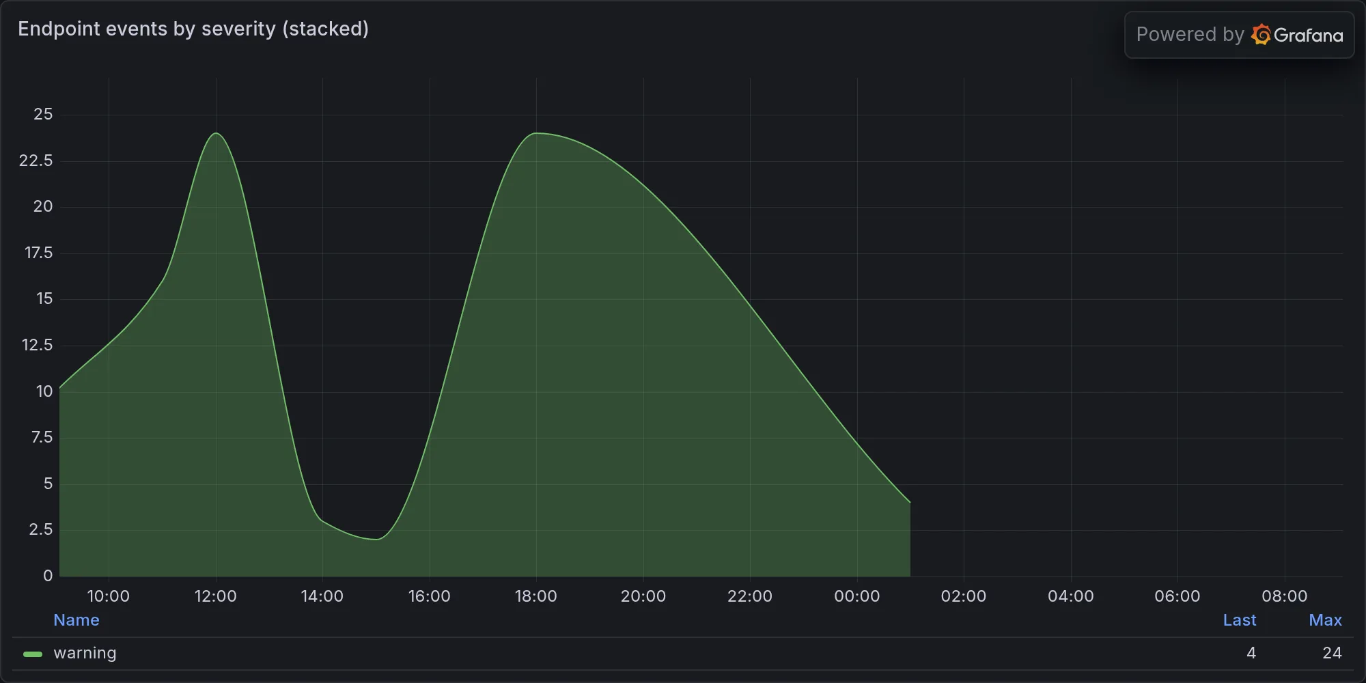This screenshot has height=683, width=1366.
Task: Click the Grafana logo icon
Action: pos(1261,35)
